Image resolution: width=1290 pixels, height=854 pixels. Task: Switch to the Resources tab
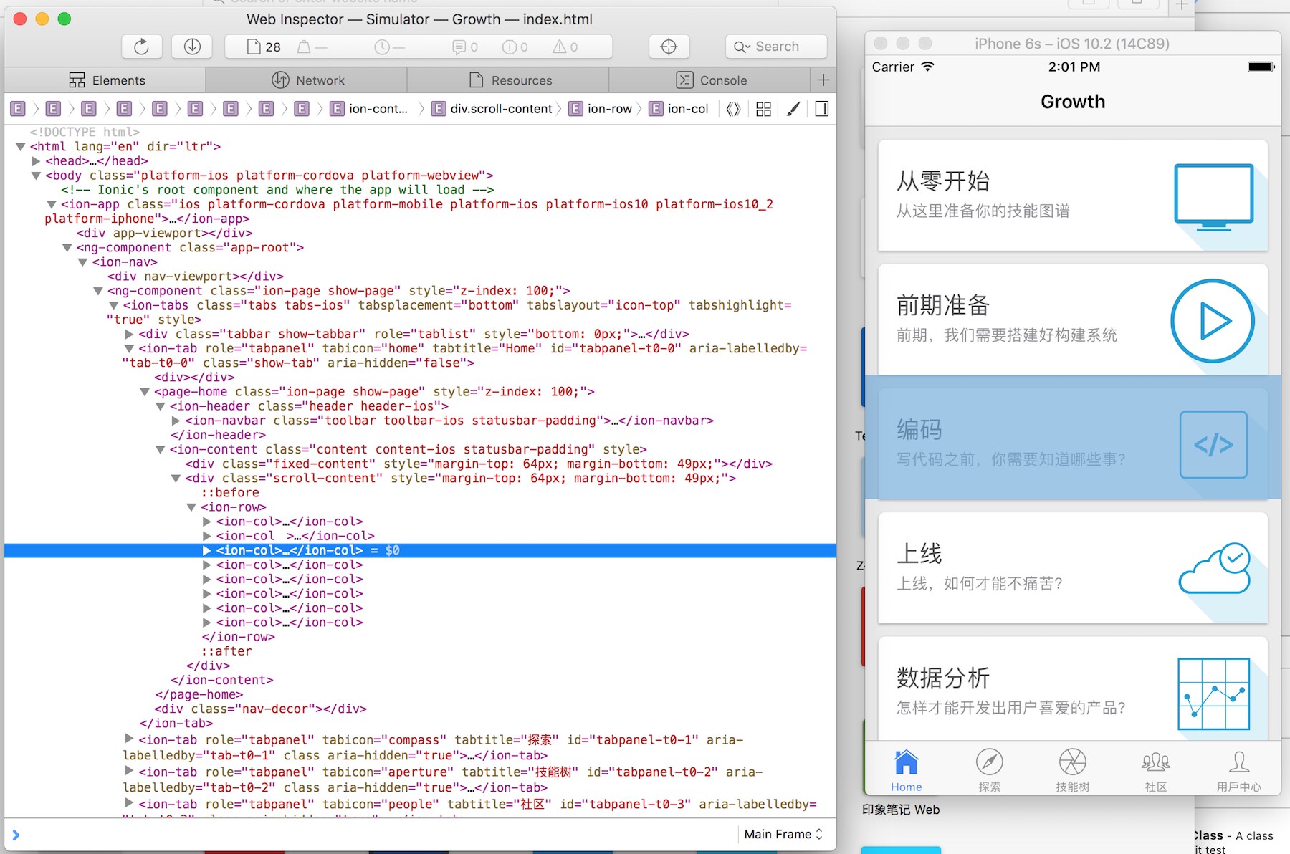510,80
